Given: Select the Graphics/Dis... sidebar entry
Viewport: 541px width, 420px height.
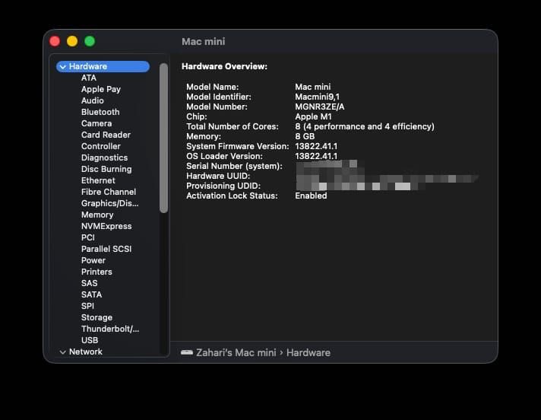Looking at the screenshot, I should point(109,203).
